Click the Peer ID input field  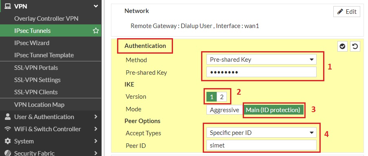(262, 145)
